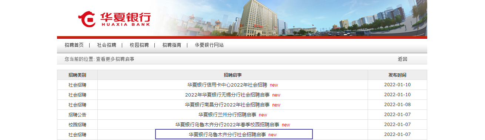Open 2022年华夏银行无锡分行社会招聘启事
The image size is (485, 140).
coord(227,95)
